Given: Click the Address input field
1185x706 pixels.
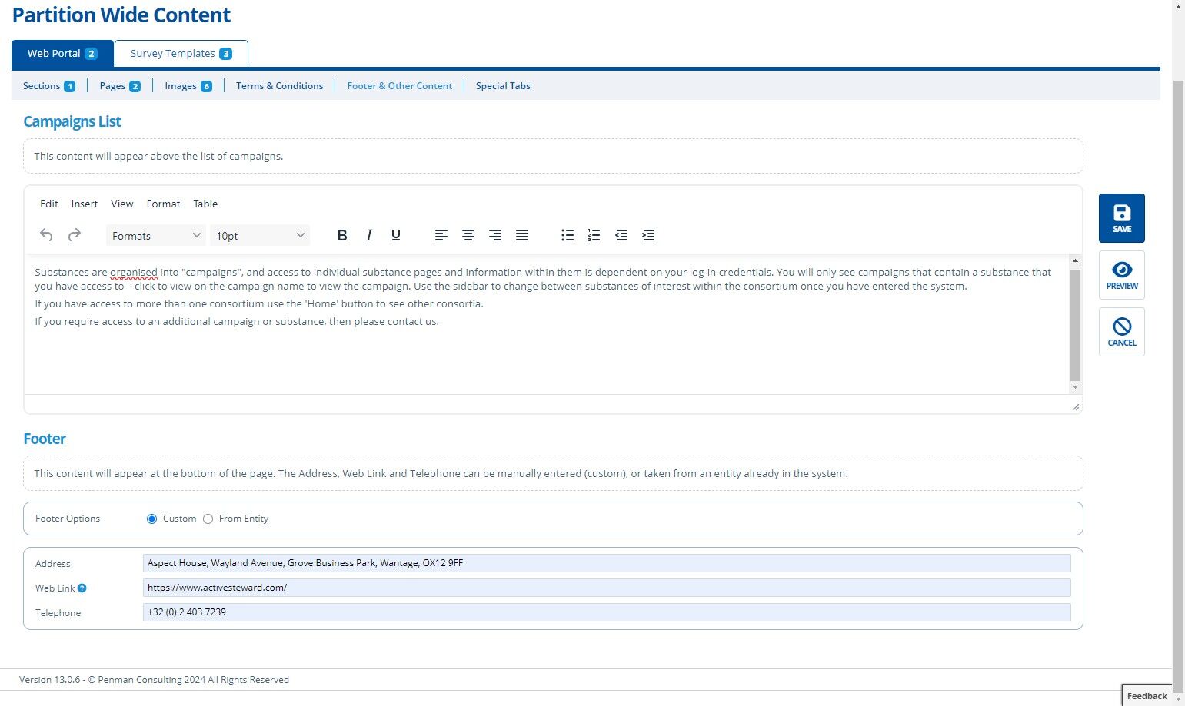Looking at the screenshot, I should (x=607, y=563).
